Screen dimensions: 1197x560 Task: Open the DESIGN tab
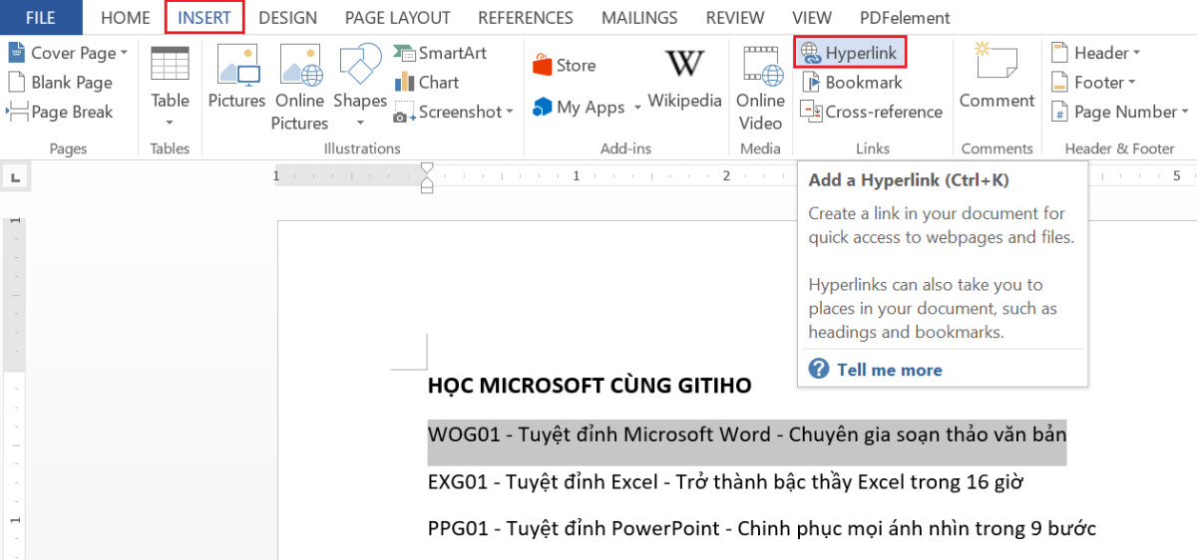point(287,18)
